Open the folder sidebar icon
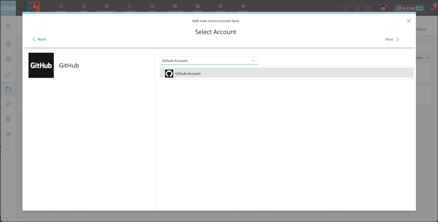Screen dimensions: 438x222 [x=8, y=89]
